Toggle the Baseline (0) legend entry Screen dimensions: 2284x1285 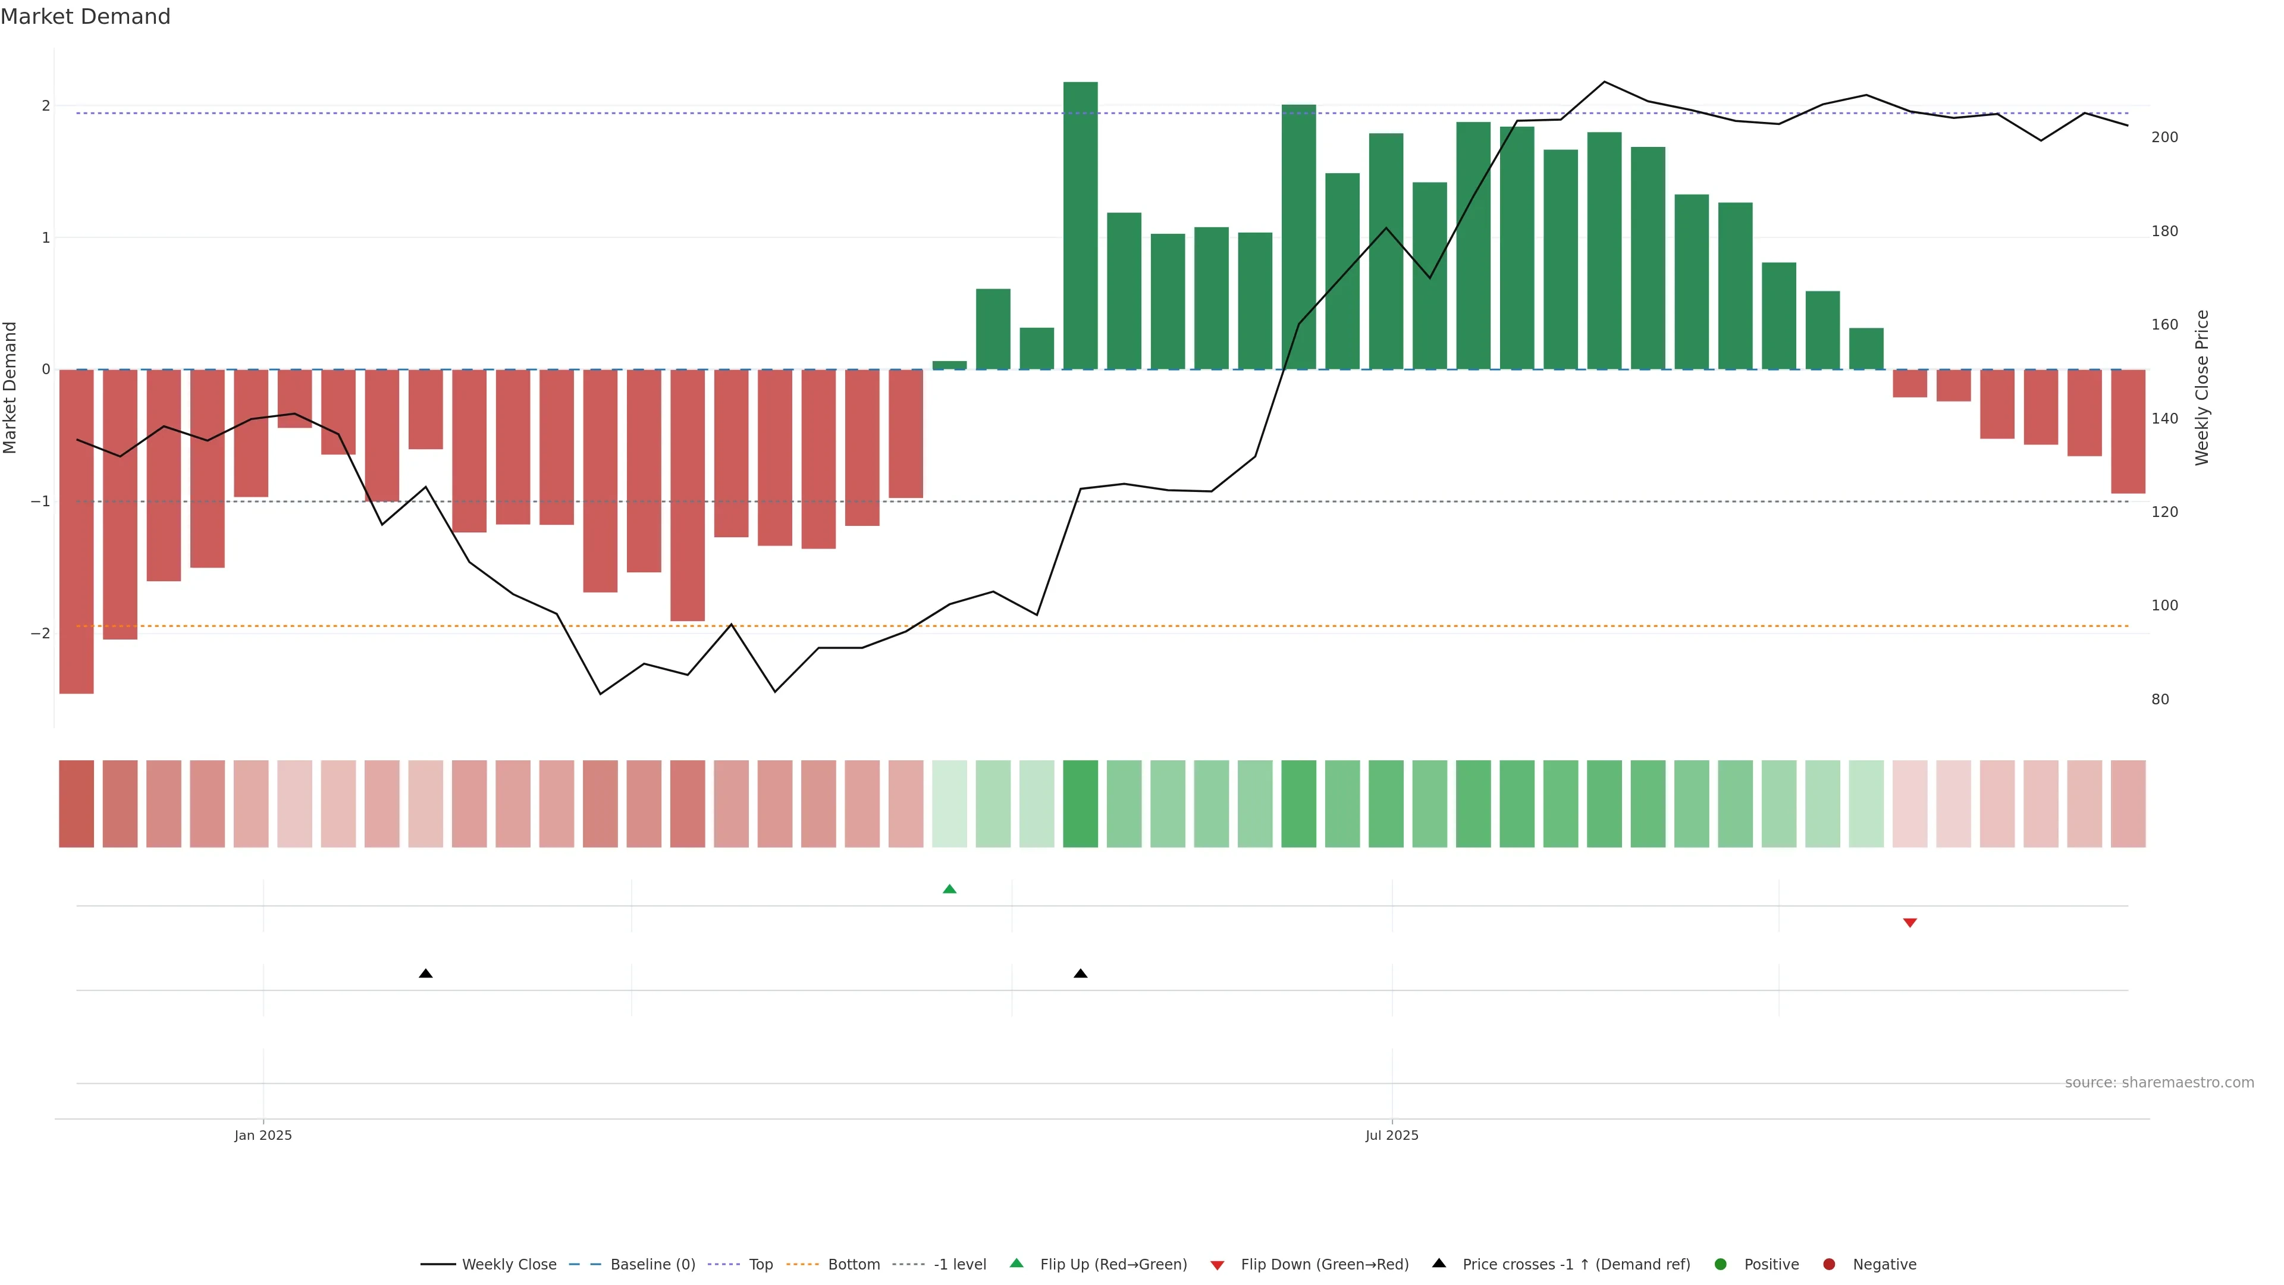(652, 1264)
